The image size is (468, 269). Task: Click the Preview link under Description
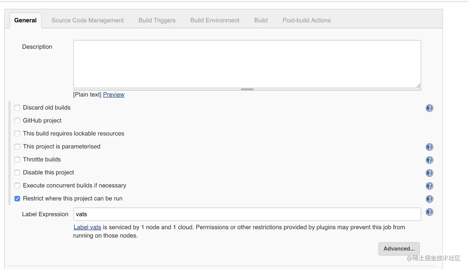[114, 95]
